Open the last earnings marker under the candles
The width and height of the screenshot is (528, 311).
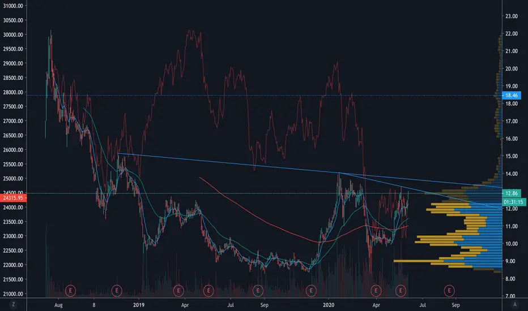pyautogui.click(x=401, y=290)
